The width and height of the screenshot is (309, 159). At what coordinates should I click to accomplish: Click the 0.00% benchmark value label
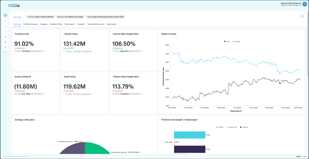click(177, 142)
